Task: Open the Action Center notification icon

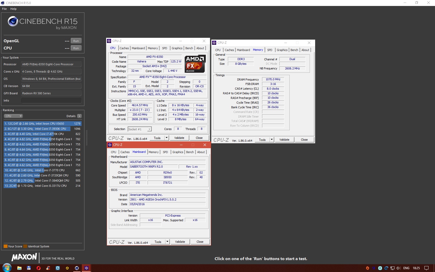Action: (x=426, y=268)
